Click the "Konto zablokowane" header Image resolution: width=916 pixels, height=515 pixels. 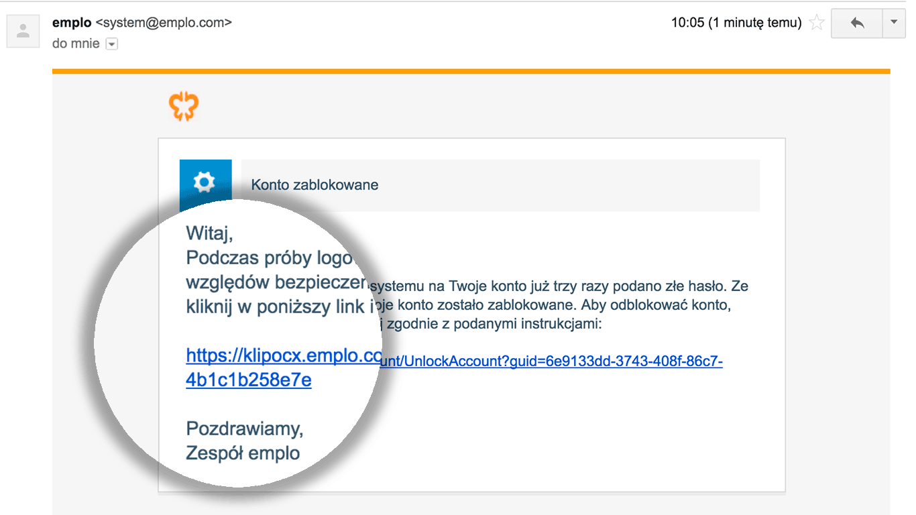coord(314,185)
